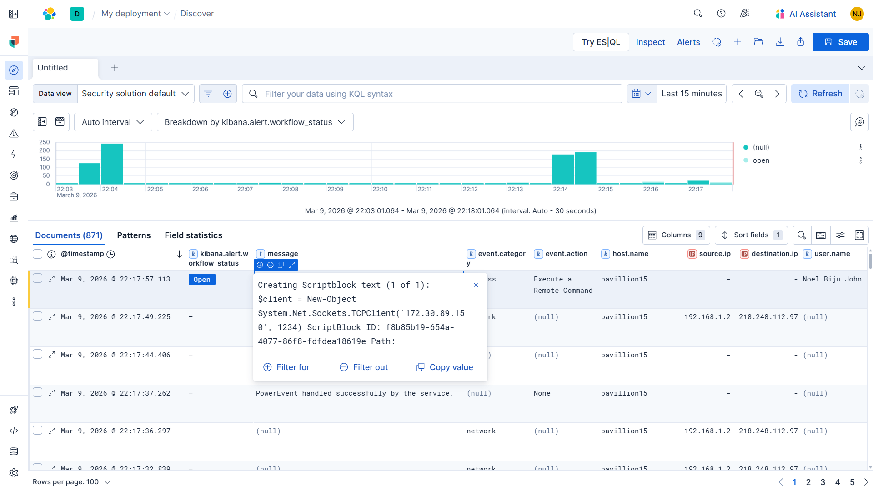Check the select-all rows header checkbox

(38, 254)
